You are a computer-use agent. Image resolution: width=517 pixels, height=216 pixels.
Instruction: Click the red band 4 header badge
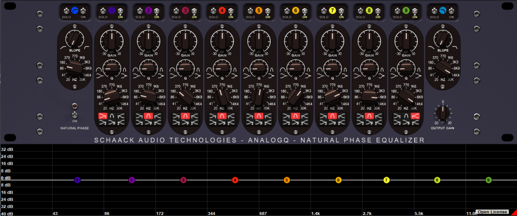click(x=222, y=11)
